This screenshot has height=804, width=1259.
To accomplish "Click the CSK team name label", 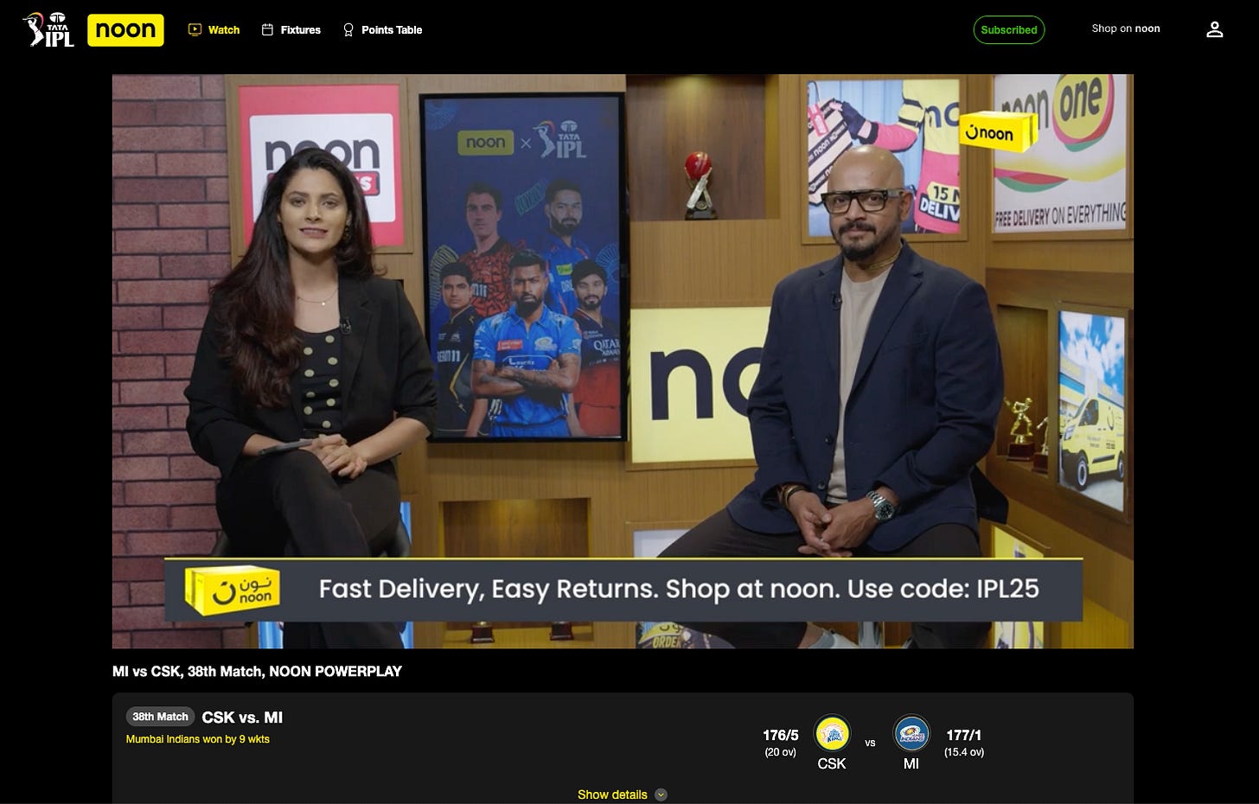I will click(832, 763).
